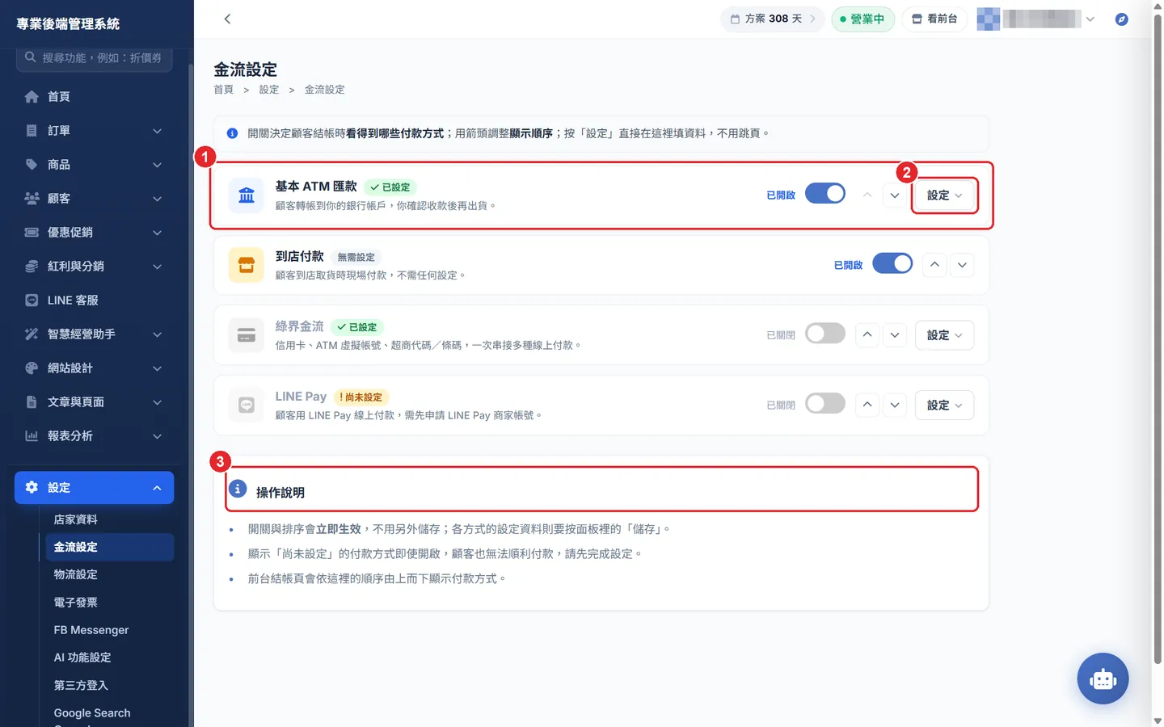Click the 首頁 home icon in sidebar
This screenshot has height=727, width=1164.
[32, 97]
